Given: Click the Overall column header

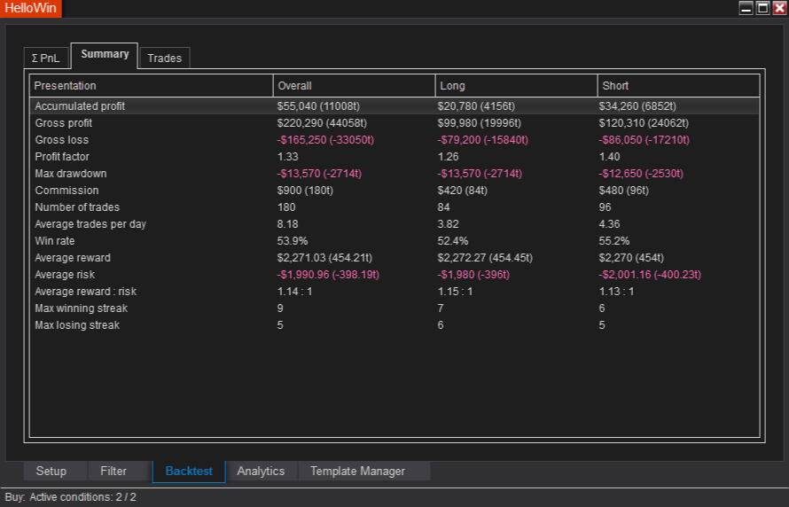Looking at the screenshot, I should tap(354, 86).
